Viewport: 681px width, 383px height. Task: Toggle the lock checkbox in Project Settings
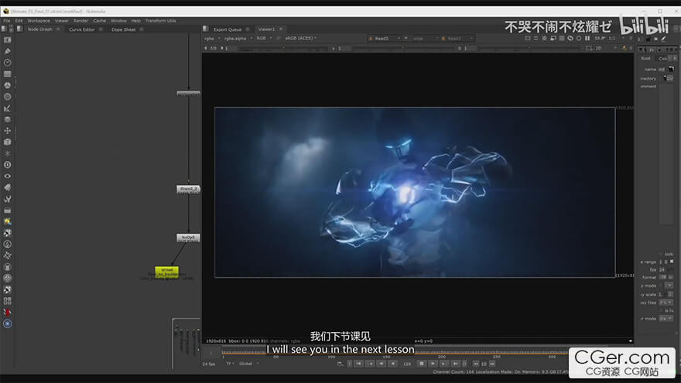(662, 254)
